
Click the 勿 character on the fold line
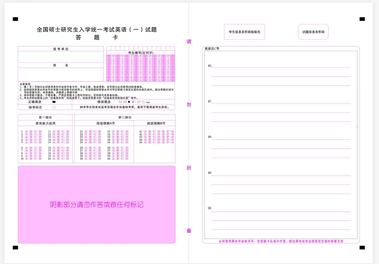[x=189, y=104]
